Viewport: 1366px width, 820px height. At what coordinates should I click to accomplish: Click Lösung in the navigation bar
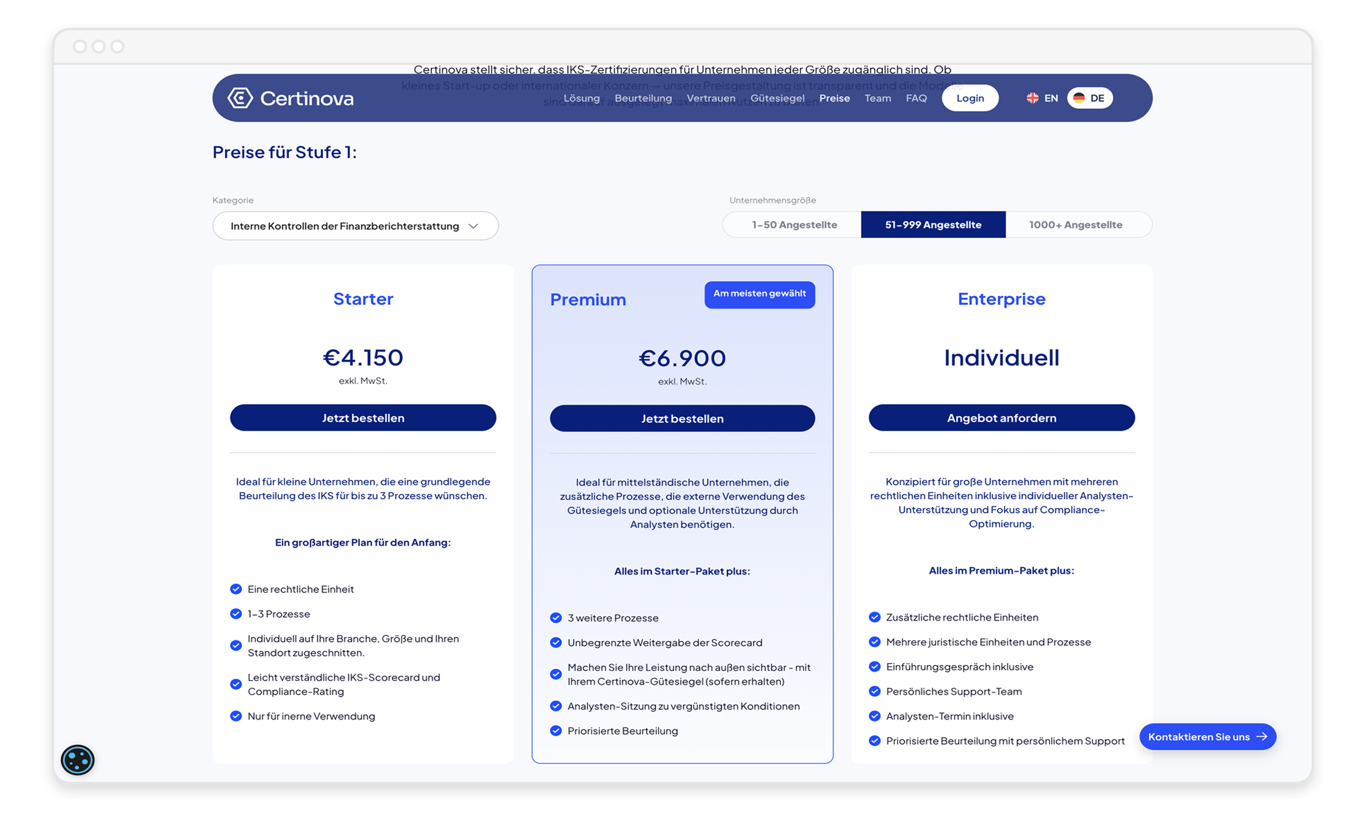581,98
